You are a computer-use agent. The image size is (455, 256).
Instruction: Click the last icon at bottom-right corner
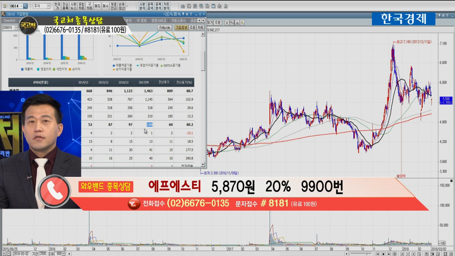point(451,254)
